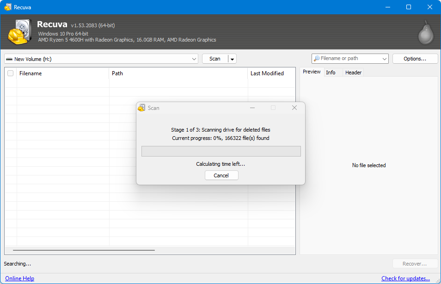Expand the Filename or path filter dropdown
Screen dimensions: 441x284
click(x=384, y=59)
